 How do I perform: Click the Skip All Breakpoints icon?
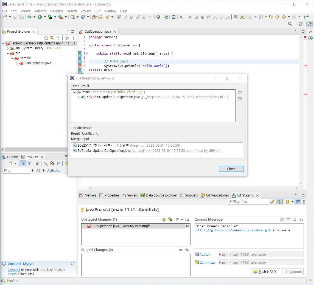point(181,17)
